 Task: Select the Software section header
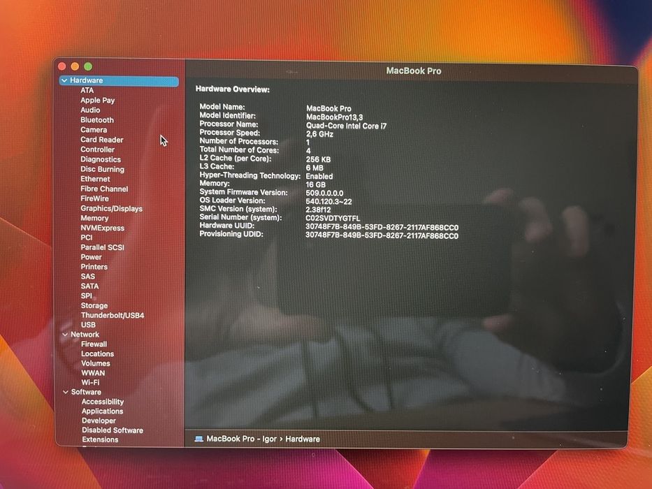point(86,392)
